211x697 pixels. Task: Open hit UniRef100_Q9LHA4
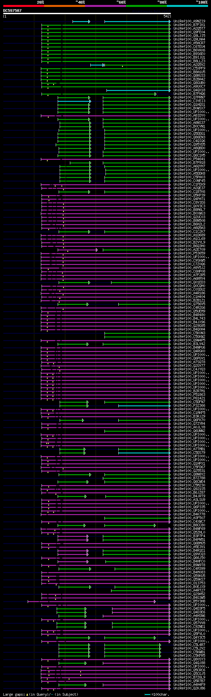click(189, 40)
